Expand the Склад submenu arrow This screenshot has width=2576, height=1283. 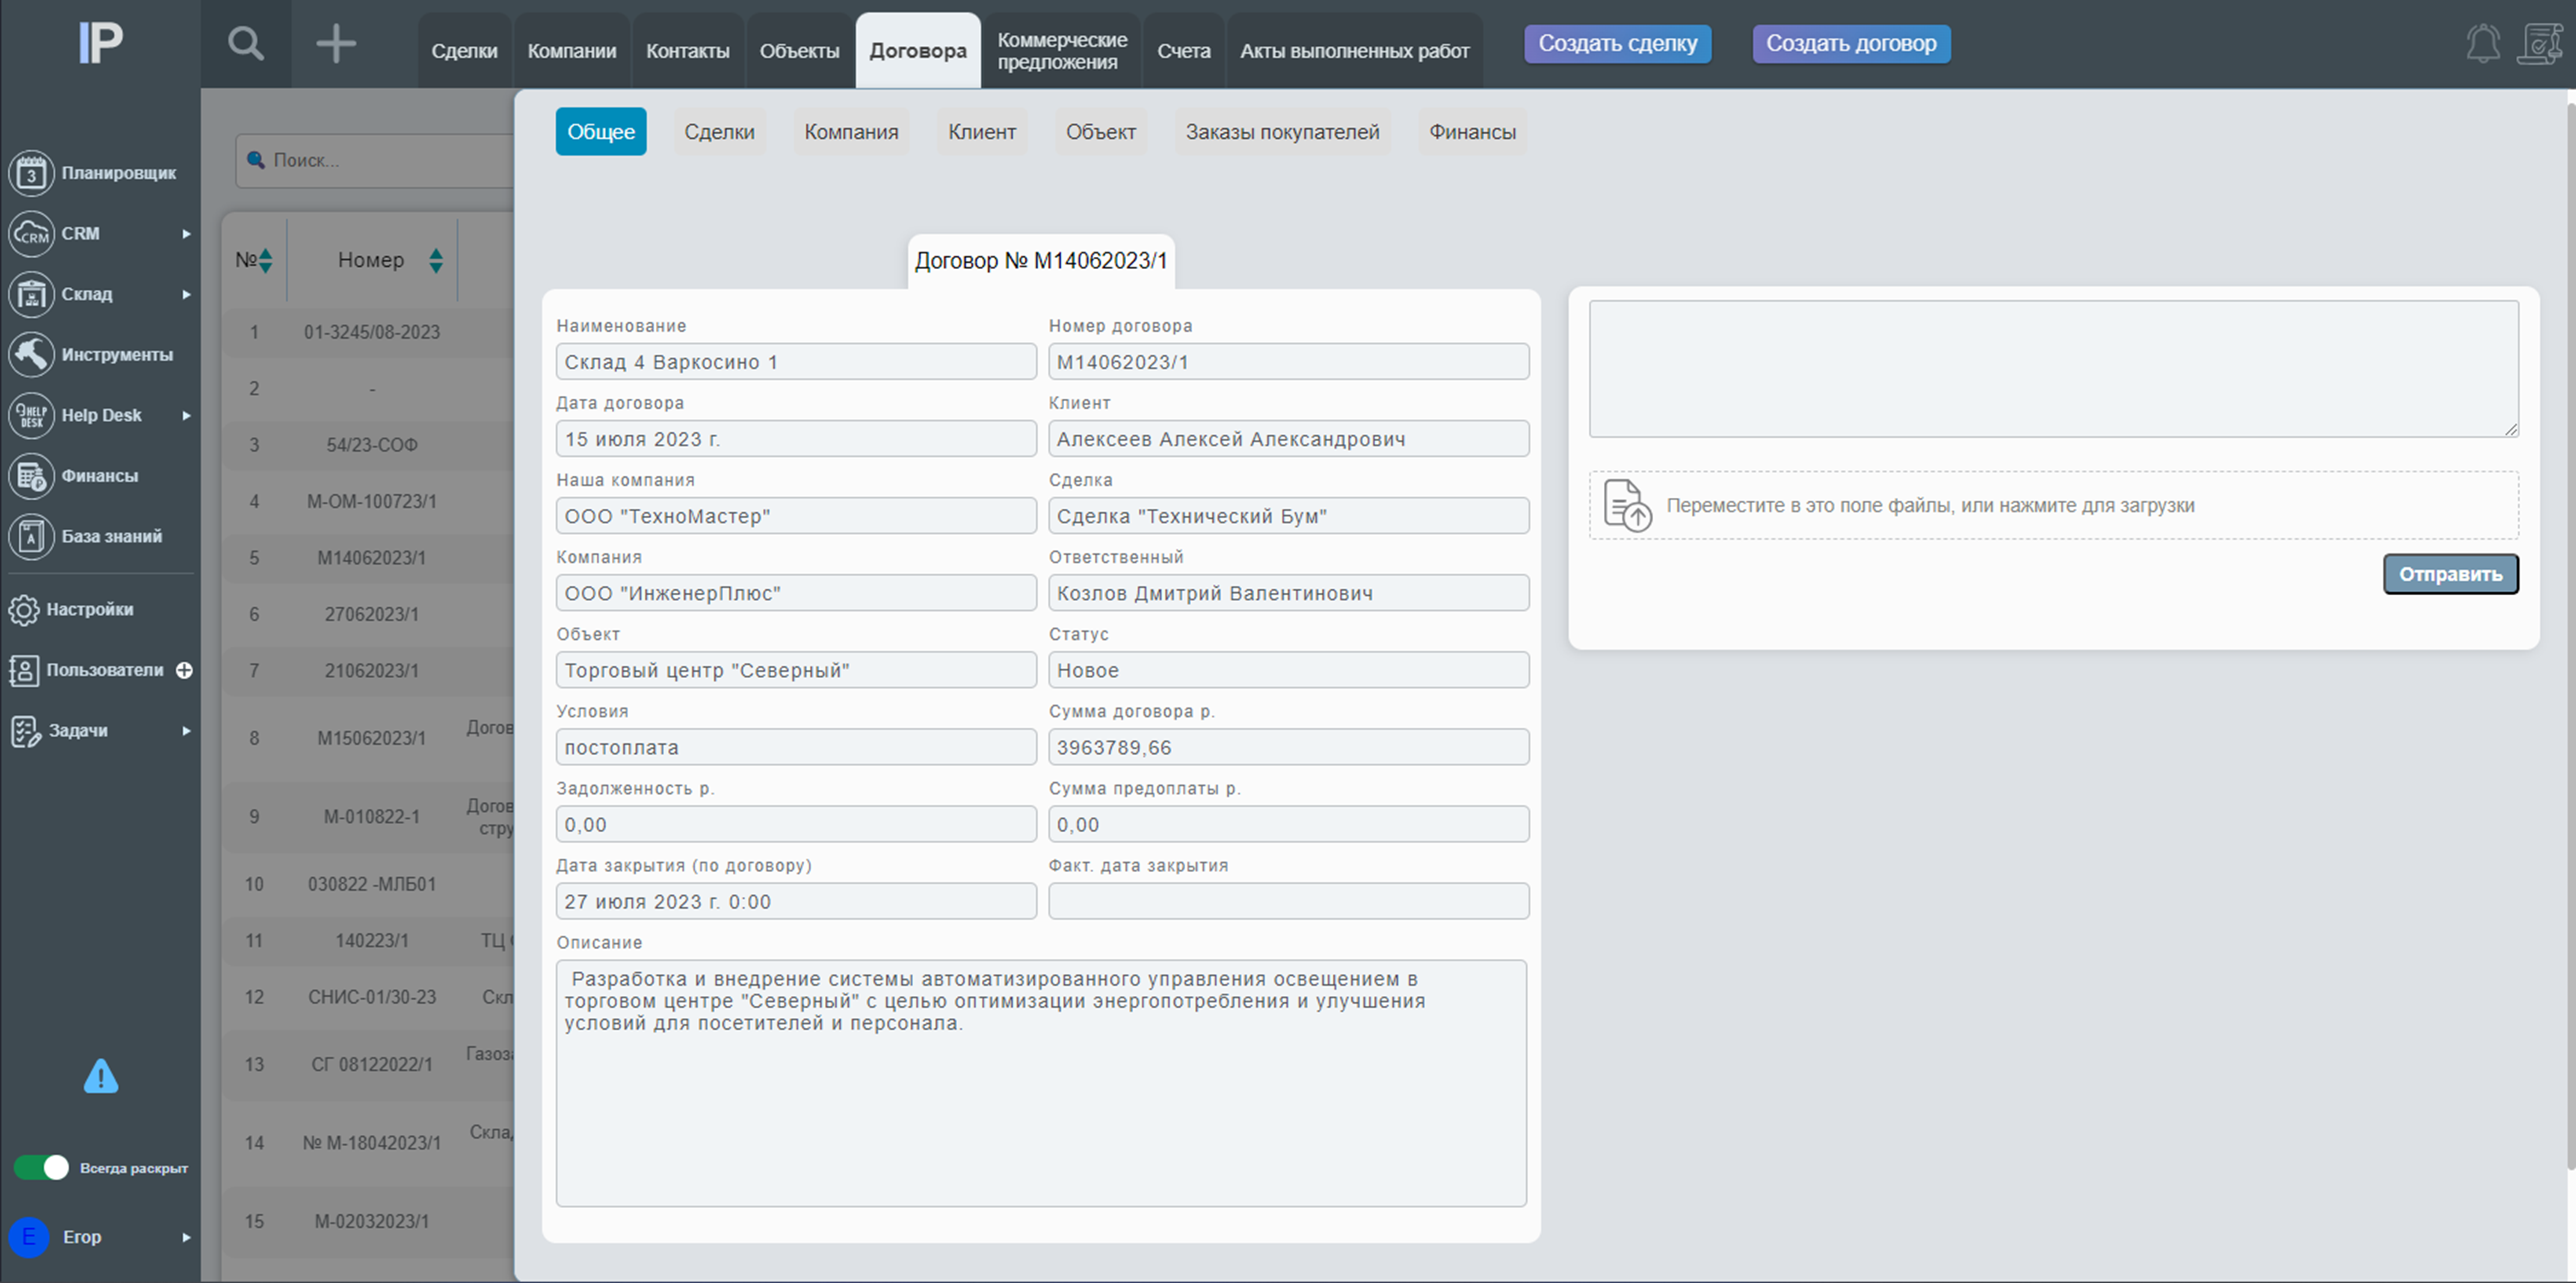(186, 294)
